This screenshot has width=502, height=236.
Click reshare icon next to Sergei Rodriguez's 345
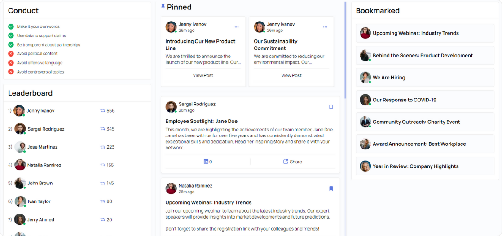(102, 129)
